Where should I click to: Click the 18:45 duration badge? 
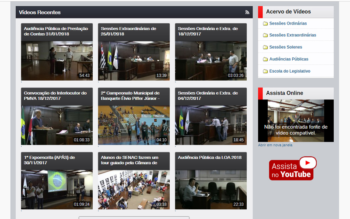[238, 140]
